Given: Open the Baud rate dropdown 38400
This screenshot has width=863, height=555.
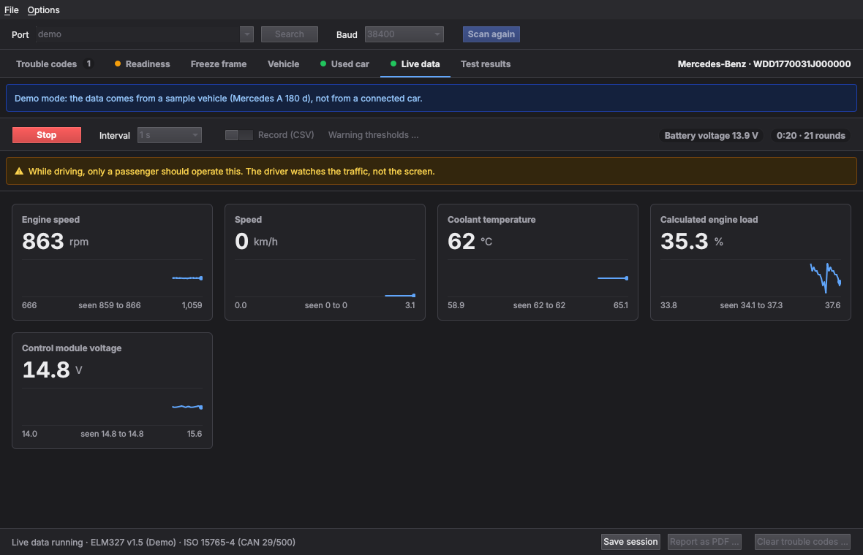Looking at the screenshot, I should click(404, 34).
